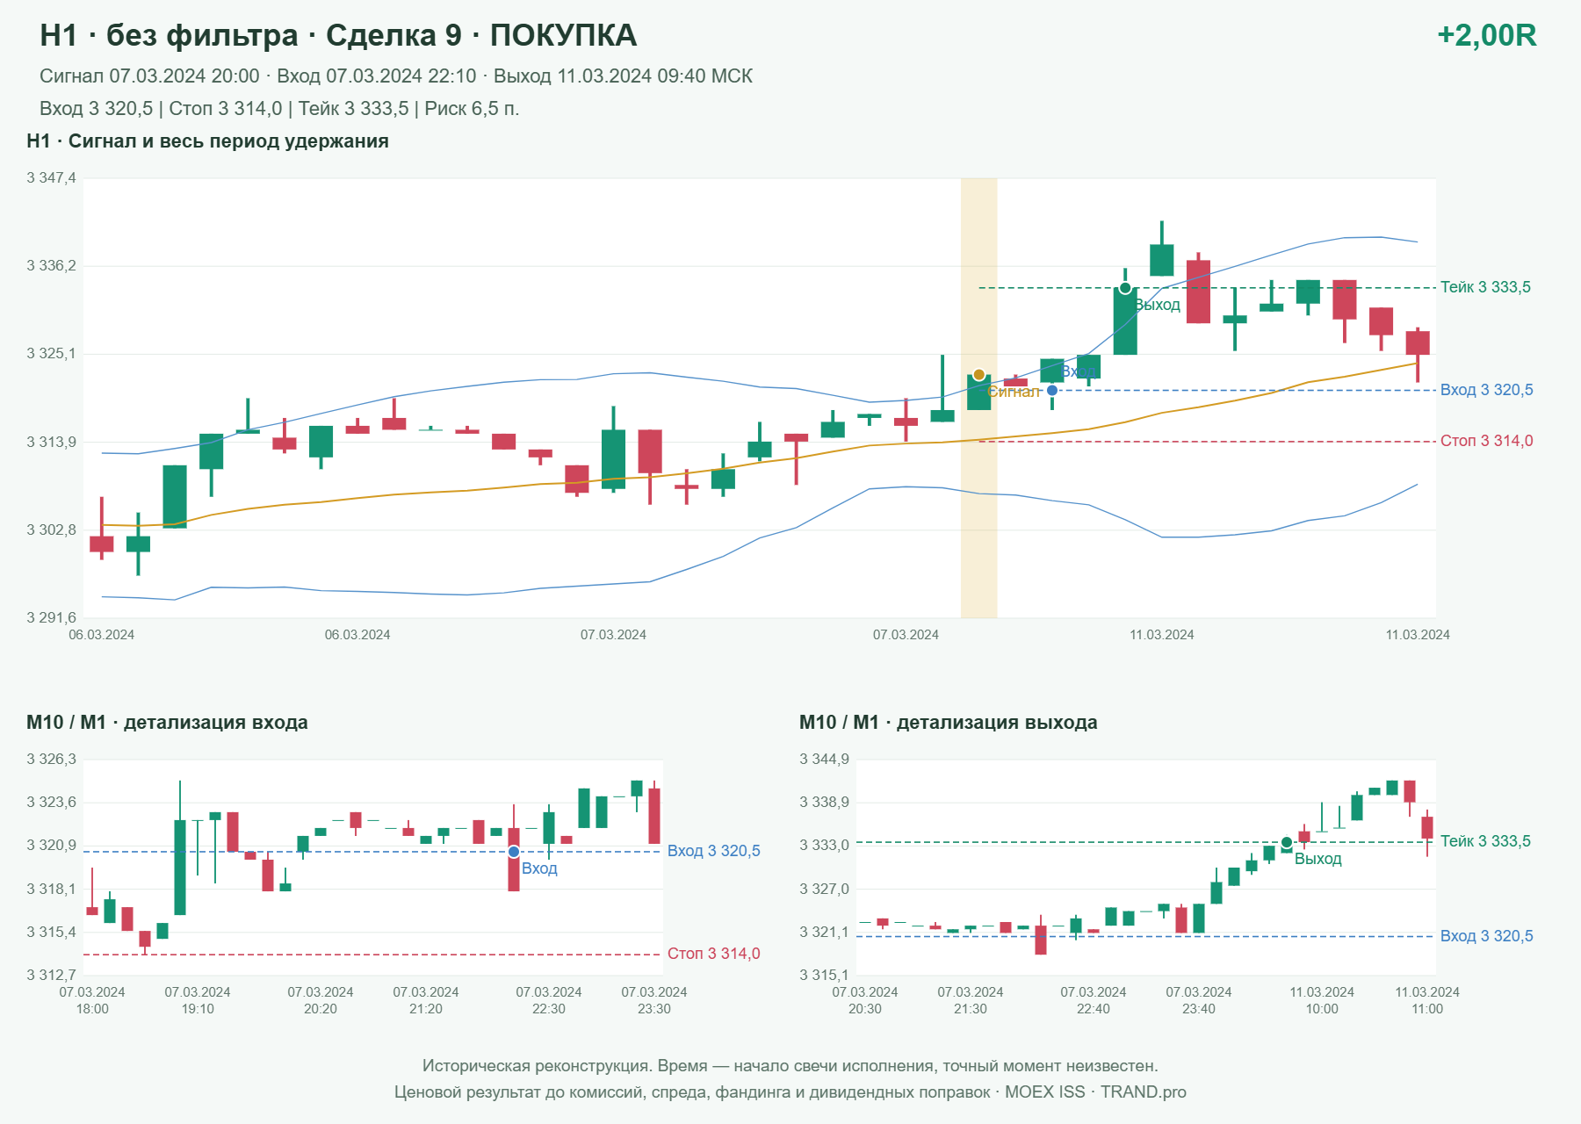This screenshot has width=1581, height=1124.
Task: Click the Выход marker in the exit detail chart
Action: click(1287, 842)
